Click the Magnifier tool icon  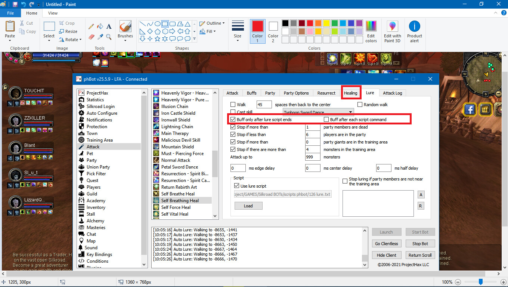tap(109, 37)
